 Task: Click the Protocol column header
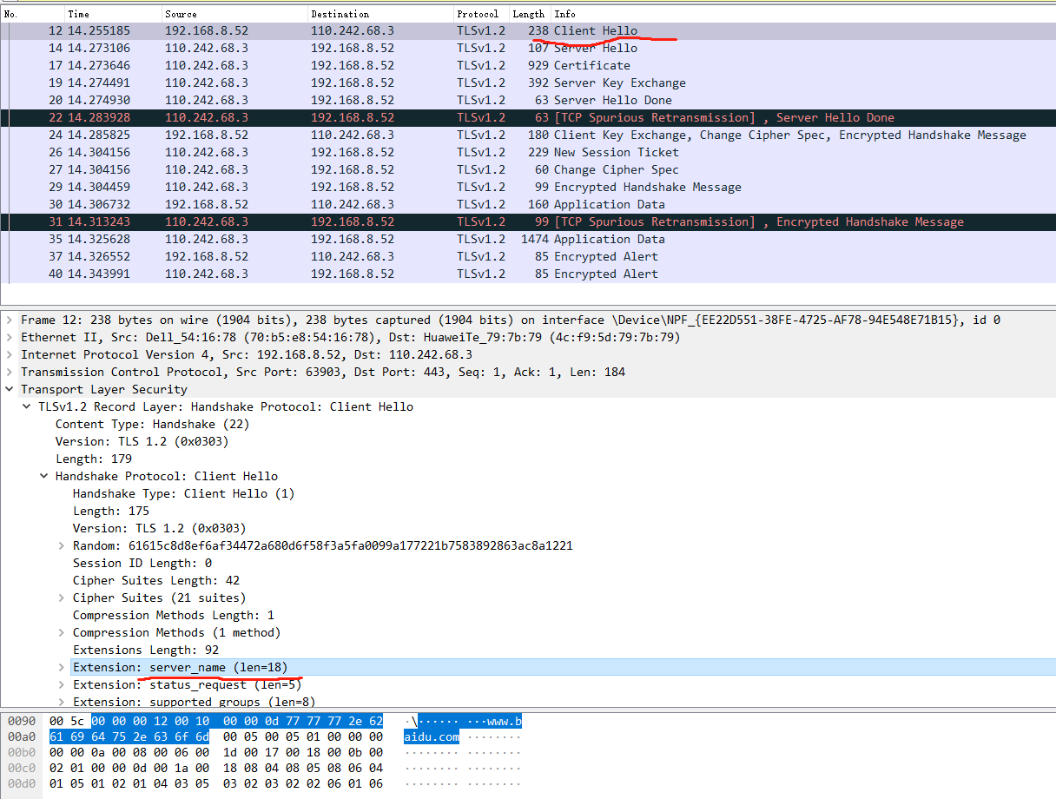point(478,14)
